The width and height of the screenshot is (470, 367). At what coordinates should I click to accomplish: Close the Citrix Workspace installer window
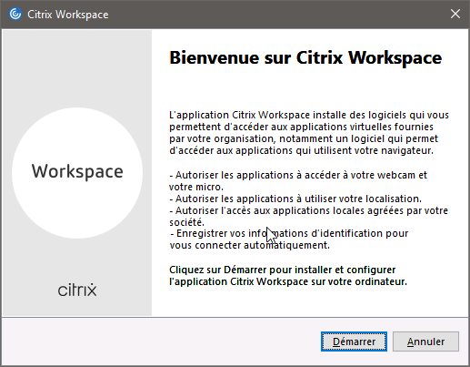point(455,14)
